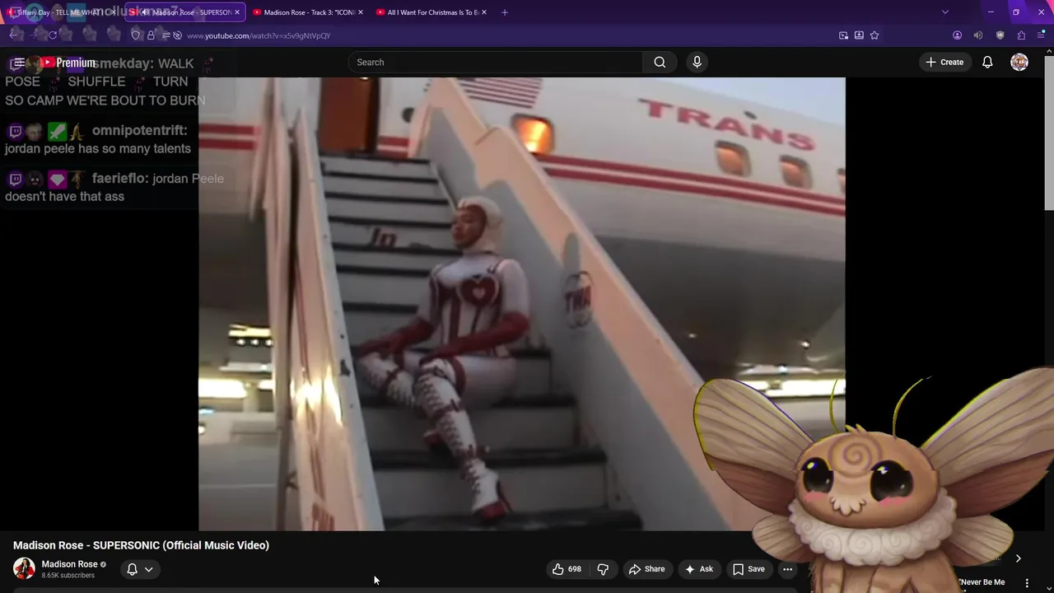Like the SUPERSONIC video

coord(567,569)
